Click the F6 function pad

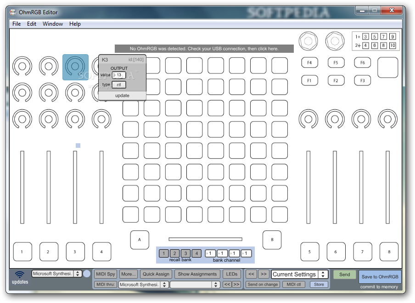click(362, 63)
